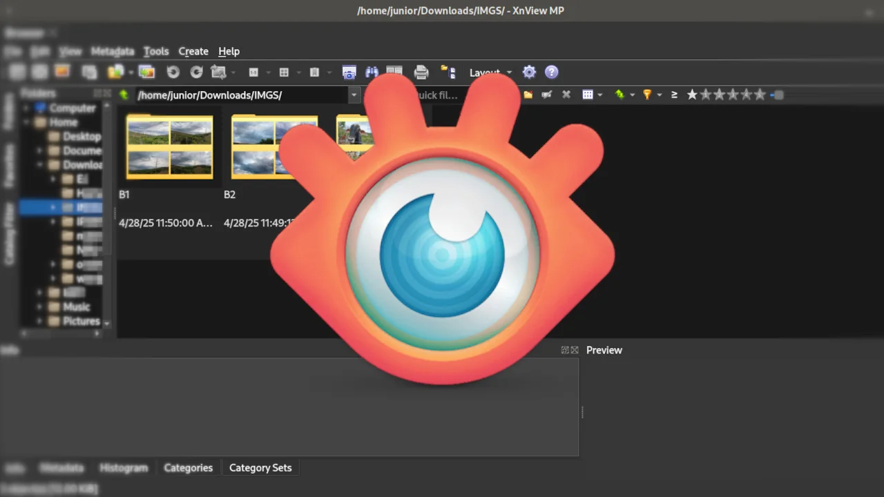Click the Browse in fullscreen toolbar icon
The width and height of the screenshot is (884, 497).
(x=349, y=72)
